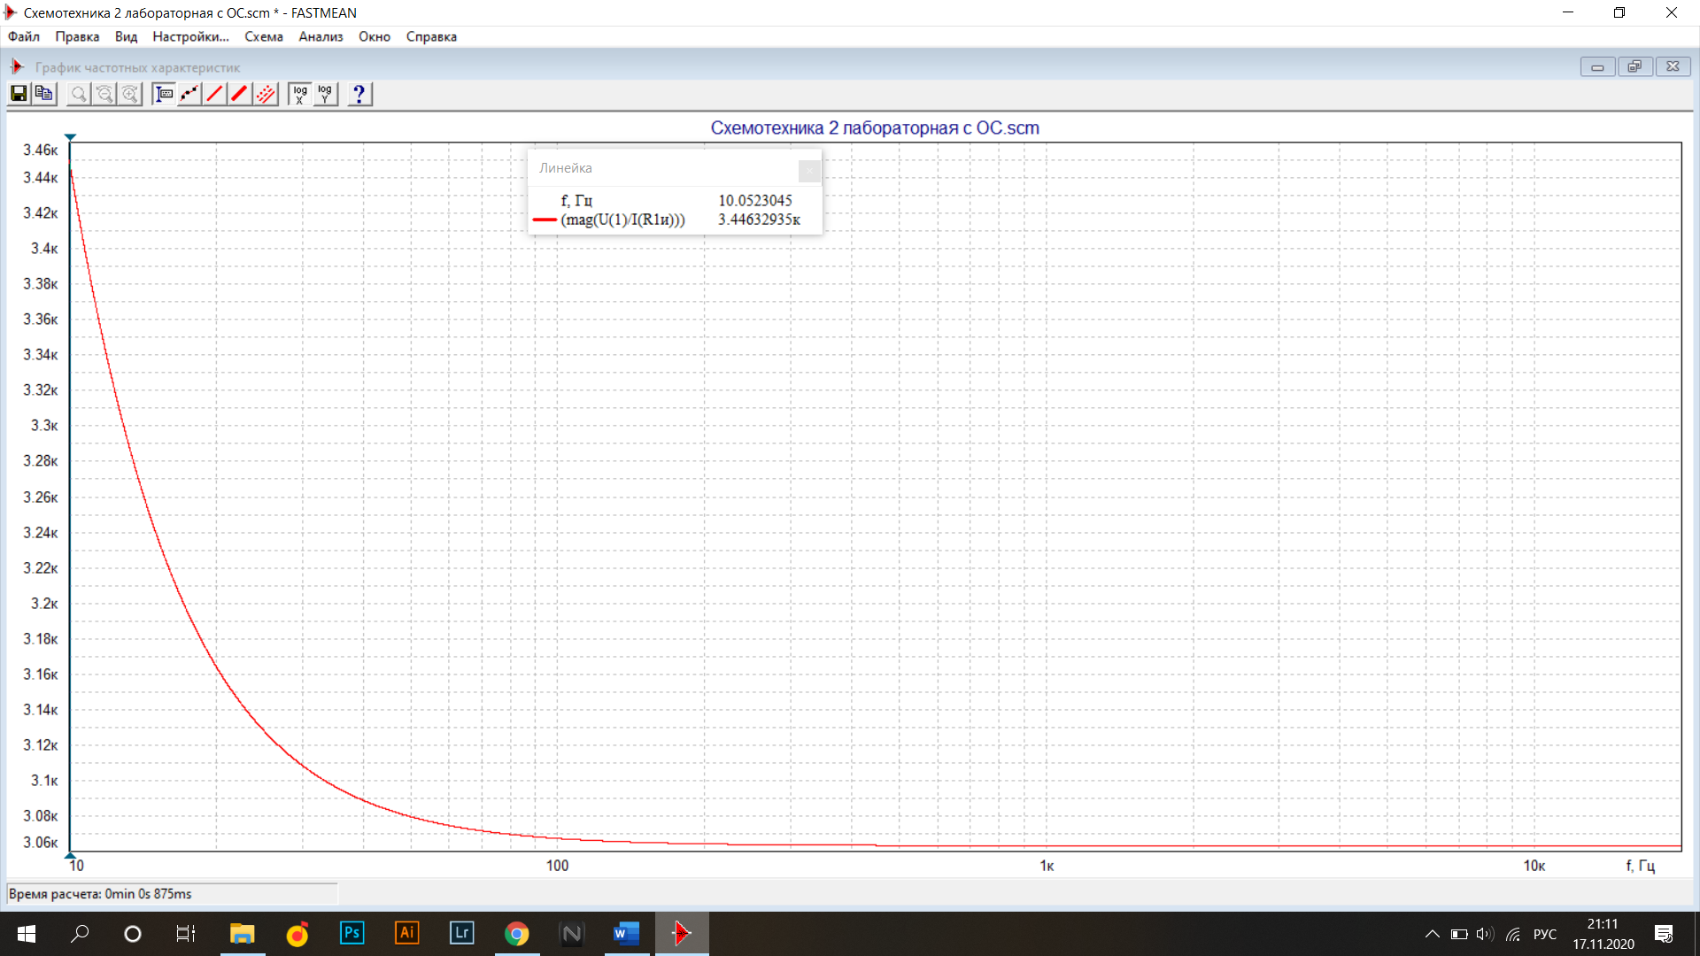Click the FASTMEAN taskbar icon
This screenshot has width=1700, height=956.
682,934
